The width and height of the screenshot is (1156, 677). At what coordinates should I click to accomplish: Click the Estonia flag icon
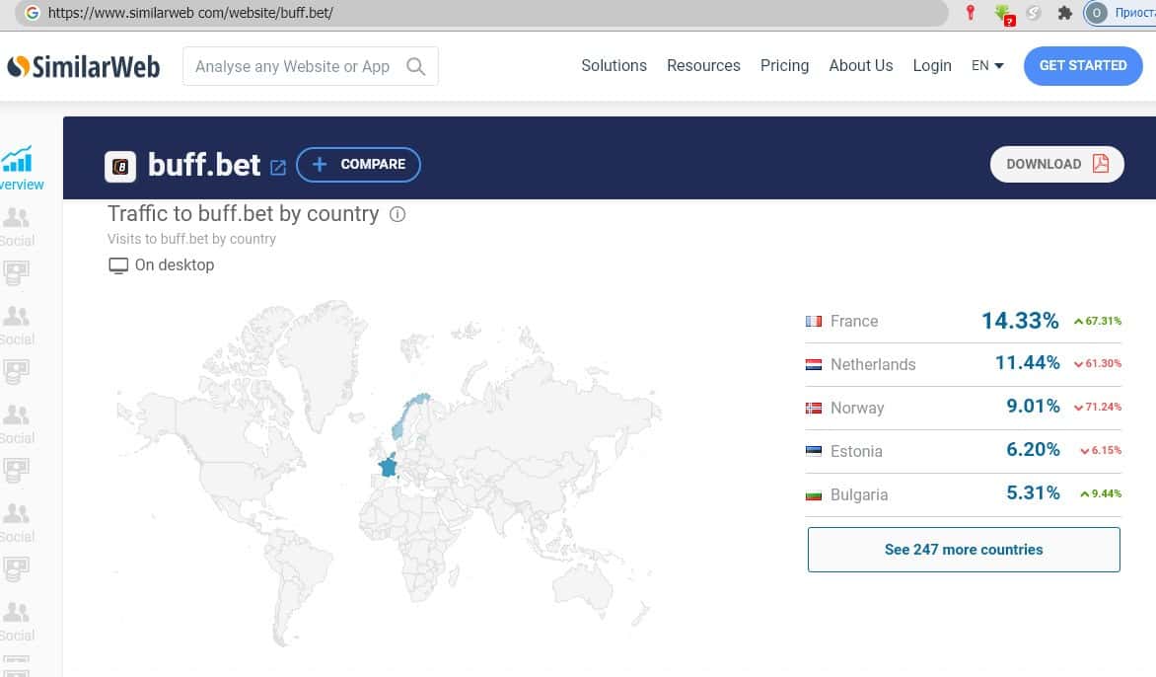813,451
